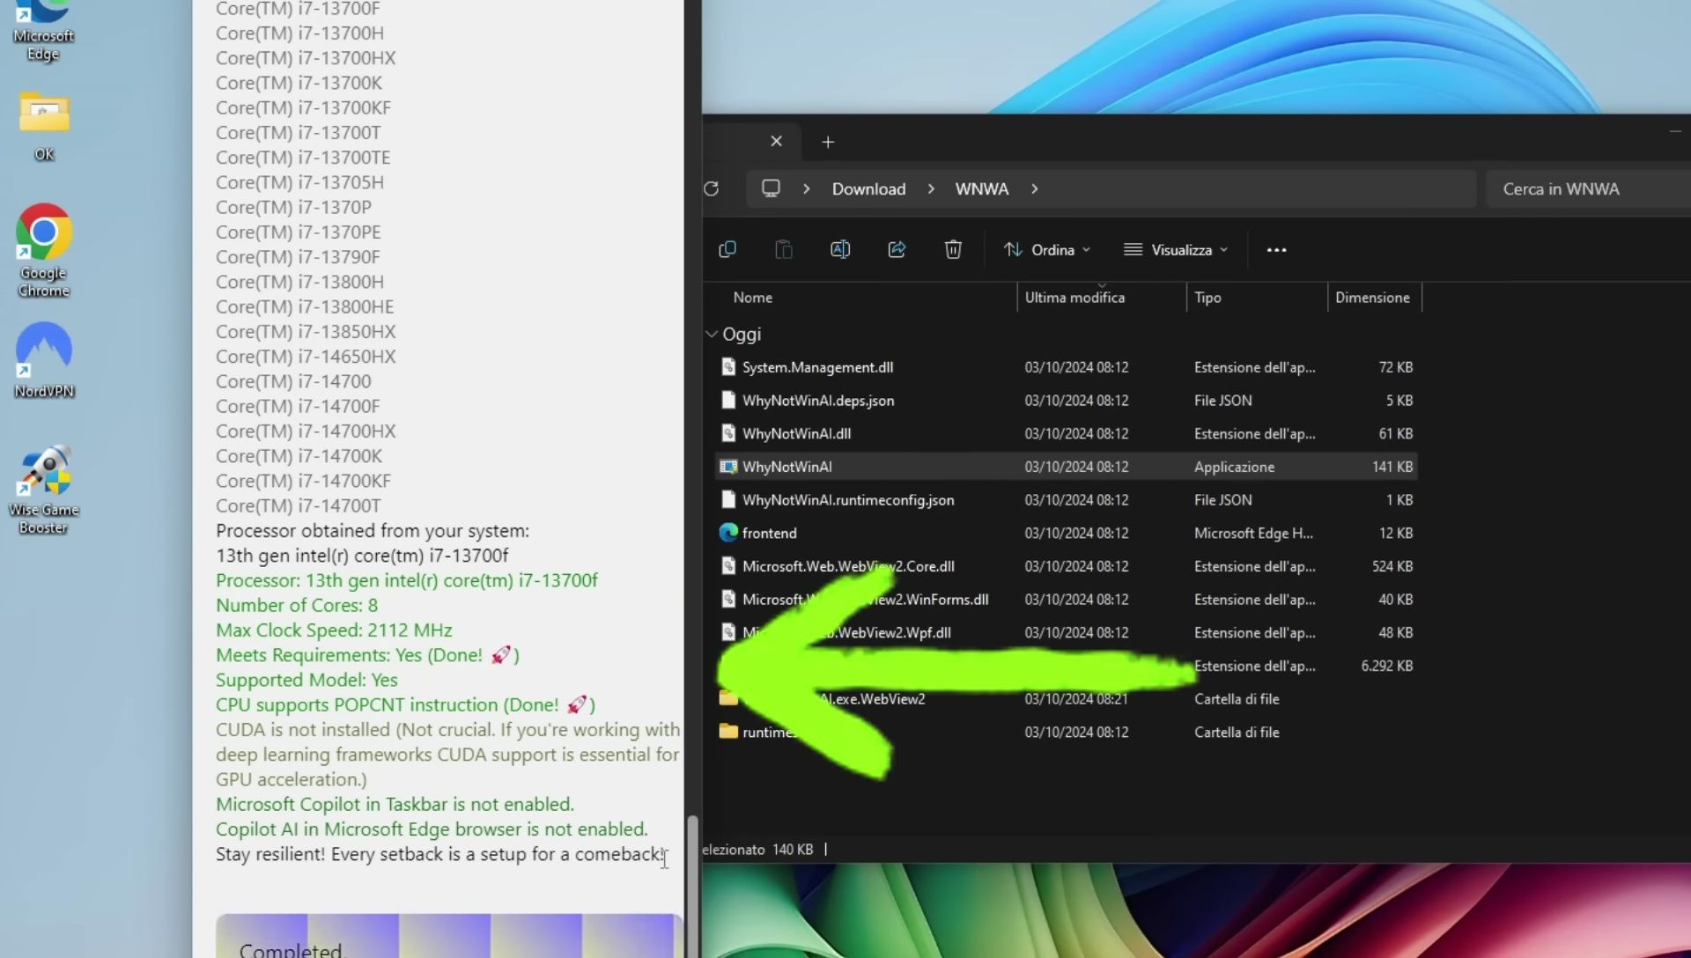Click the 140 KB status bar text

pos(793,850)
